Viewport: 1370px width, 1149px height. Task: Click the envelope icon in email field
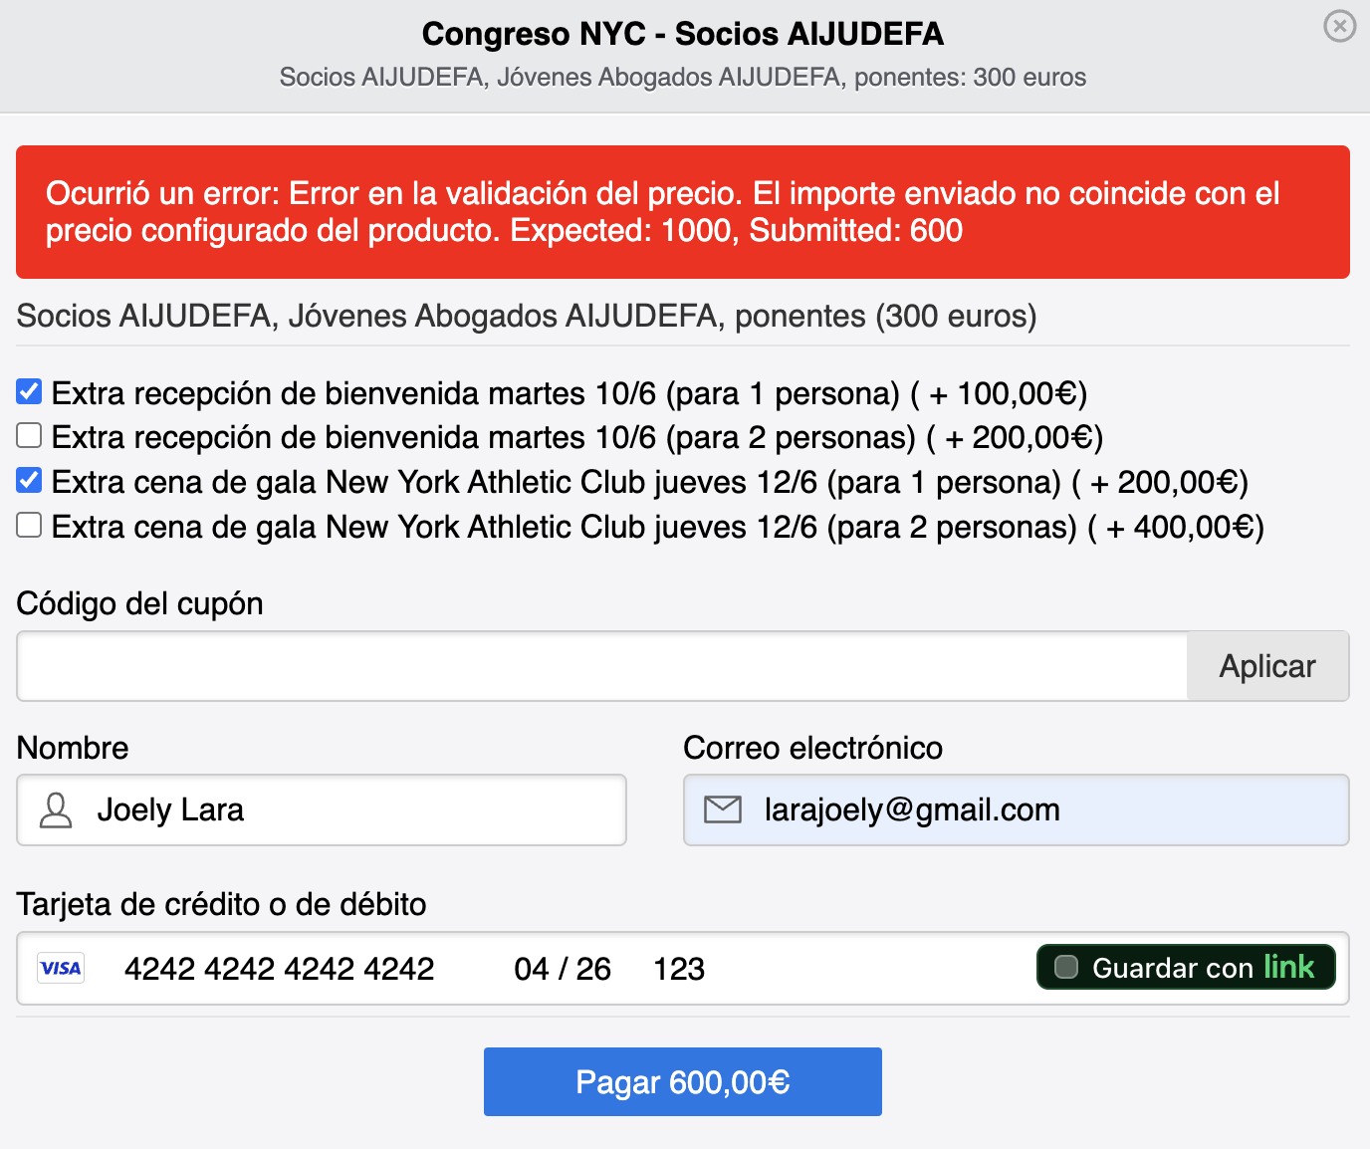tap(723, 809)
